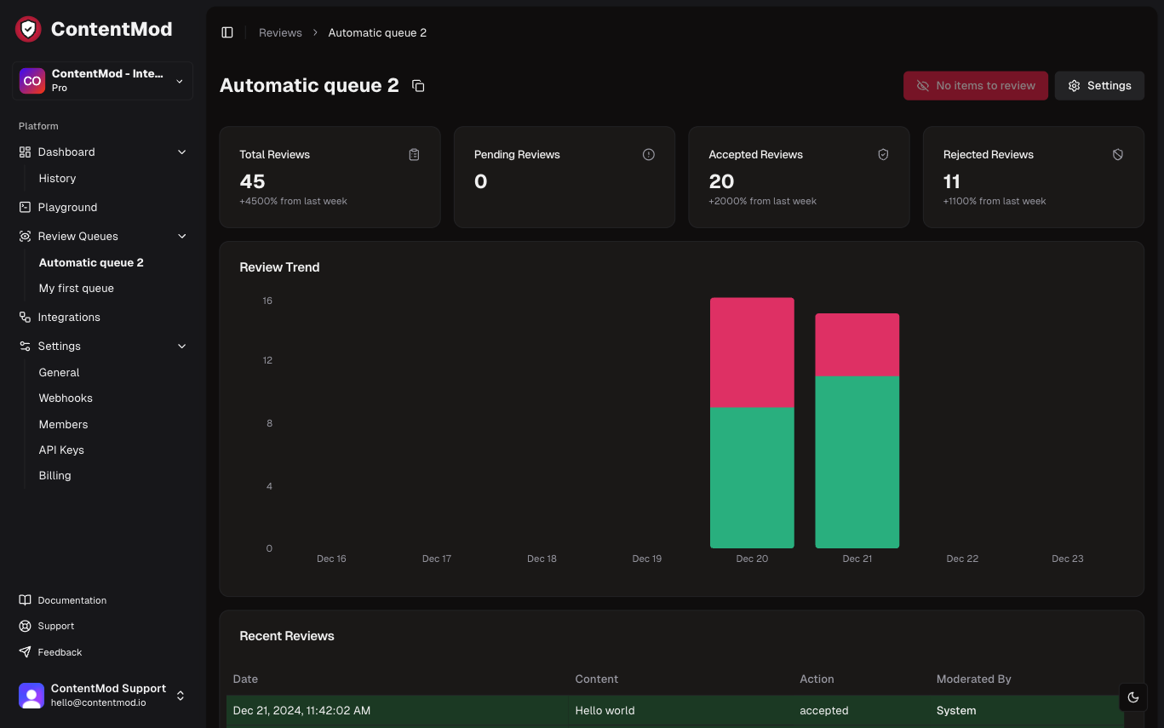The image size is (1164, 728).
Task: Click the Moderated By column header
Action: 973,679
